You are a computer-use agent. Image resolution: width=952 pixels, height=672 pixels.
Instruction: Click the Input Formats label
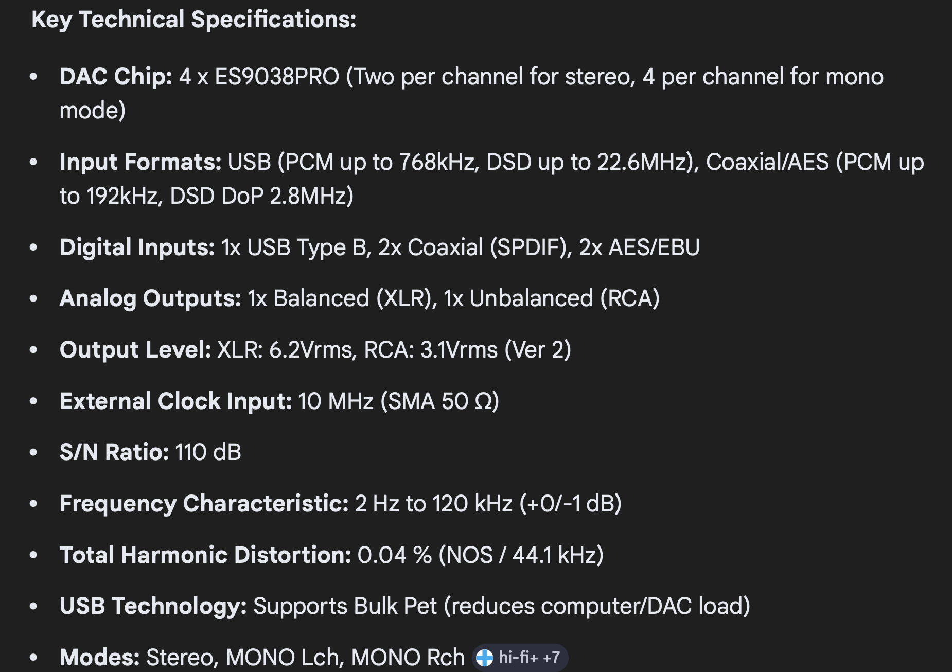tap(140, 162)
